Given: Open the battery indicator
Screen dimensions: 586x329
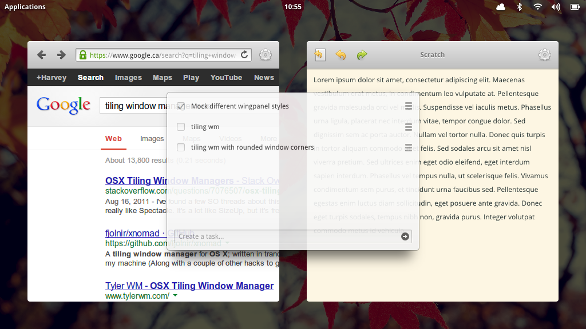Looking at the screenshot, I should pyautogui.click(x=575, y=7).
